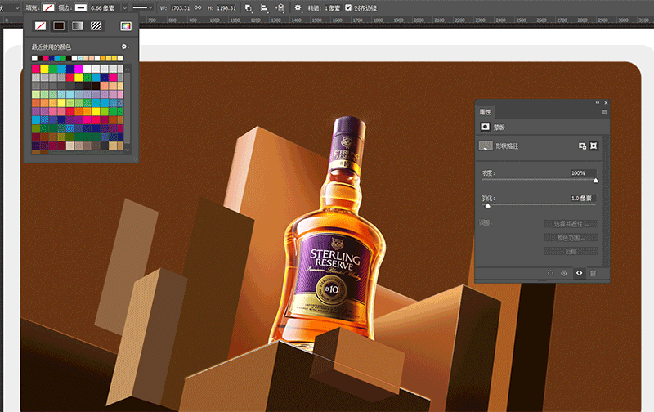Toggle the 对齐边缘 checkbox
The image size is (654, 412).
pyautogui.click(x=348, y=7)
